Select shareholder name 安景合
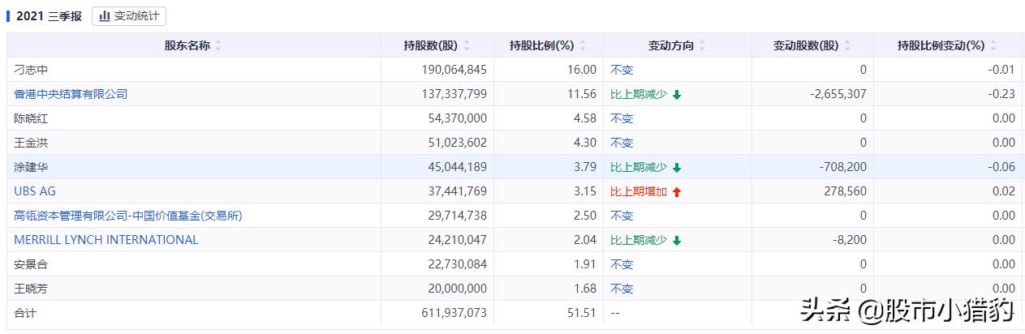This screenshot has width=1025, height=334. point(32,264)
